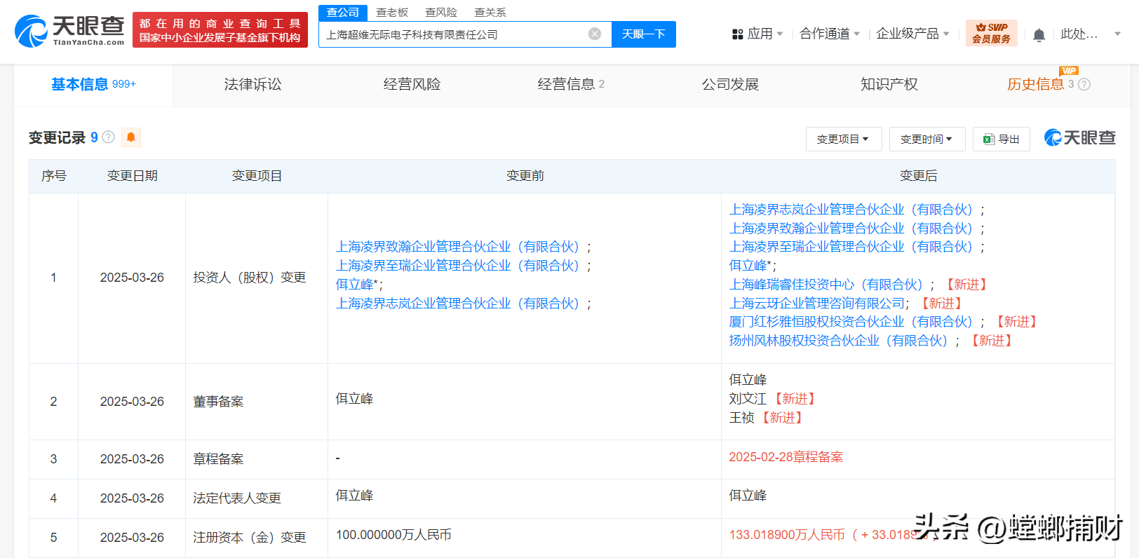The height and width of the screenshot is (558, 1139).
Task: Open the notification bell in the header
Action: click(1039, 34)
